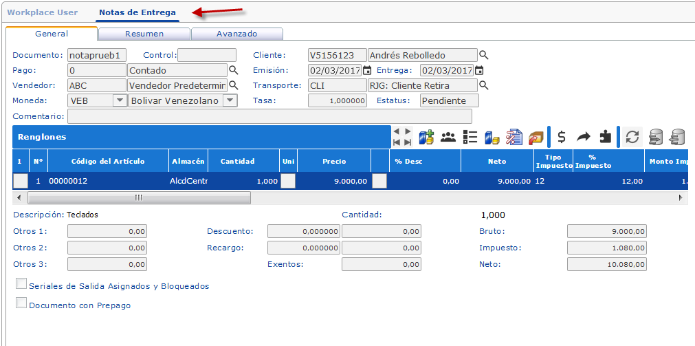Expand the VEB currency code dropdown
Viewport: 695px width, 346px height.
pyautogui.click(x=120, y=100)
